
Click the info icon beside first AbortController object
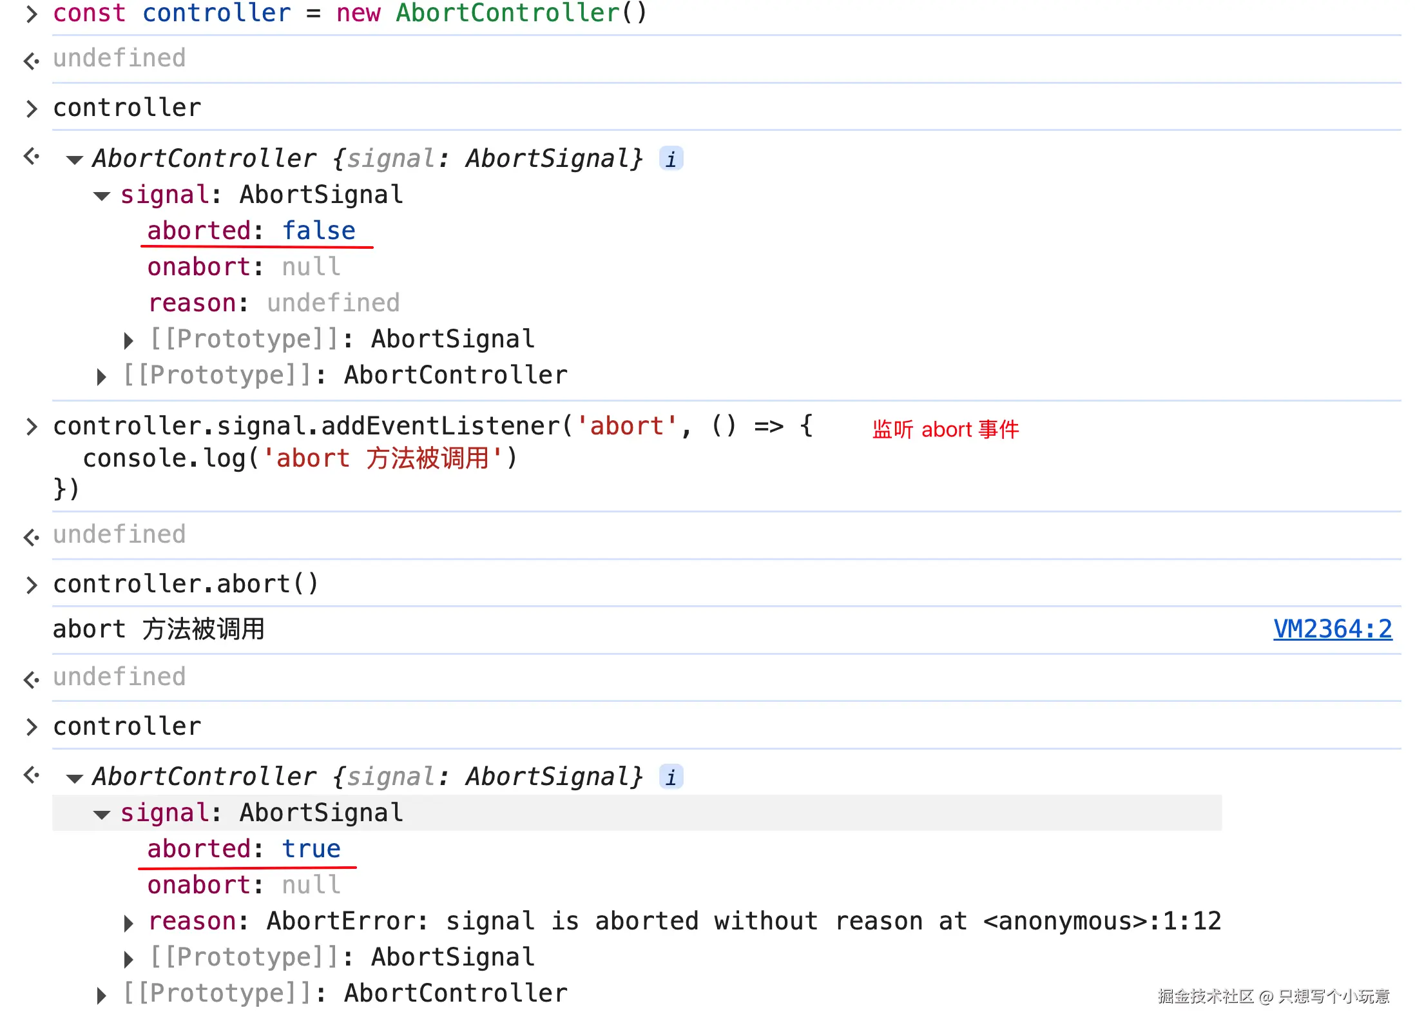(671, 159)
